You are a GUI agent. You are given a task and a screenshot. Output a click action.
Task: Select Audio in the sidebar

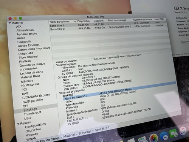(x=21, y=38)
